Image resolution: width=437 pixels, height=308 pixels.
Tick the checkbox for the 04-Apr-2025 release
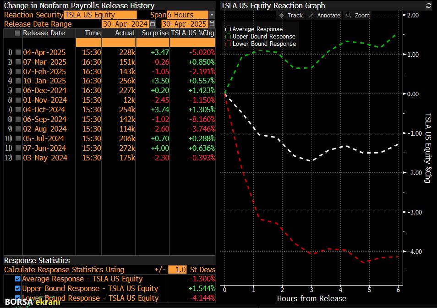(x=18, y=52)
